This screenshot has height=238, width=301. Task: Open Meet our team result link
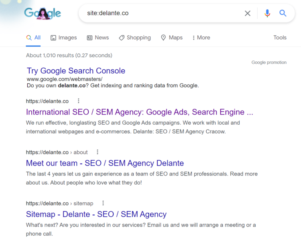pyautogui.click(x=105, y=163)
